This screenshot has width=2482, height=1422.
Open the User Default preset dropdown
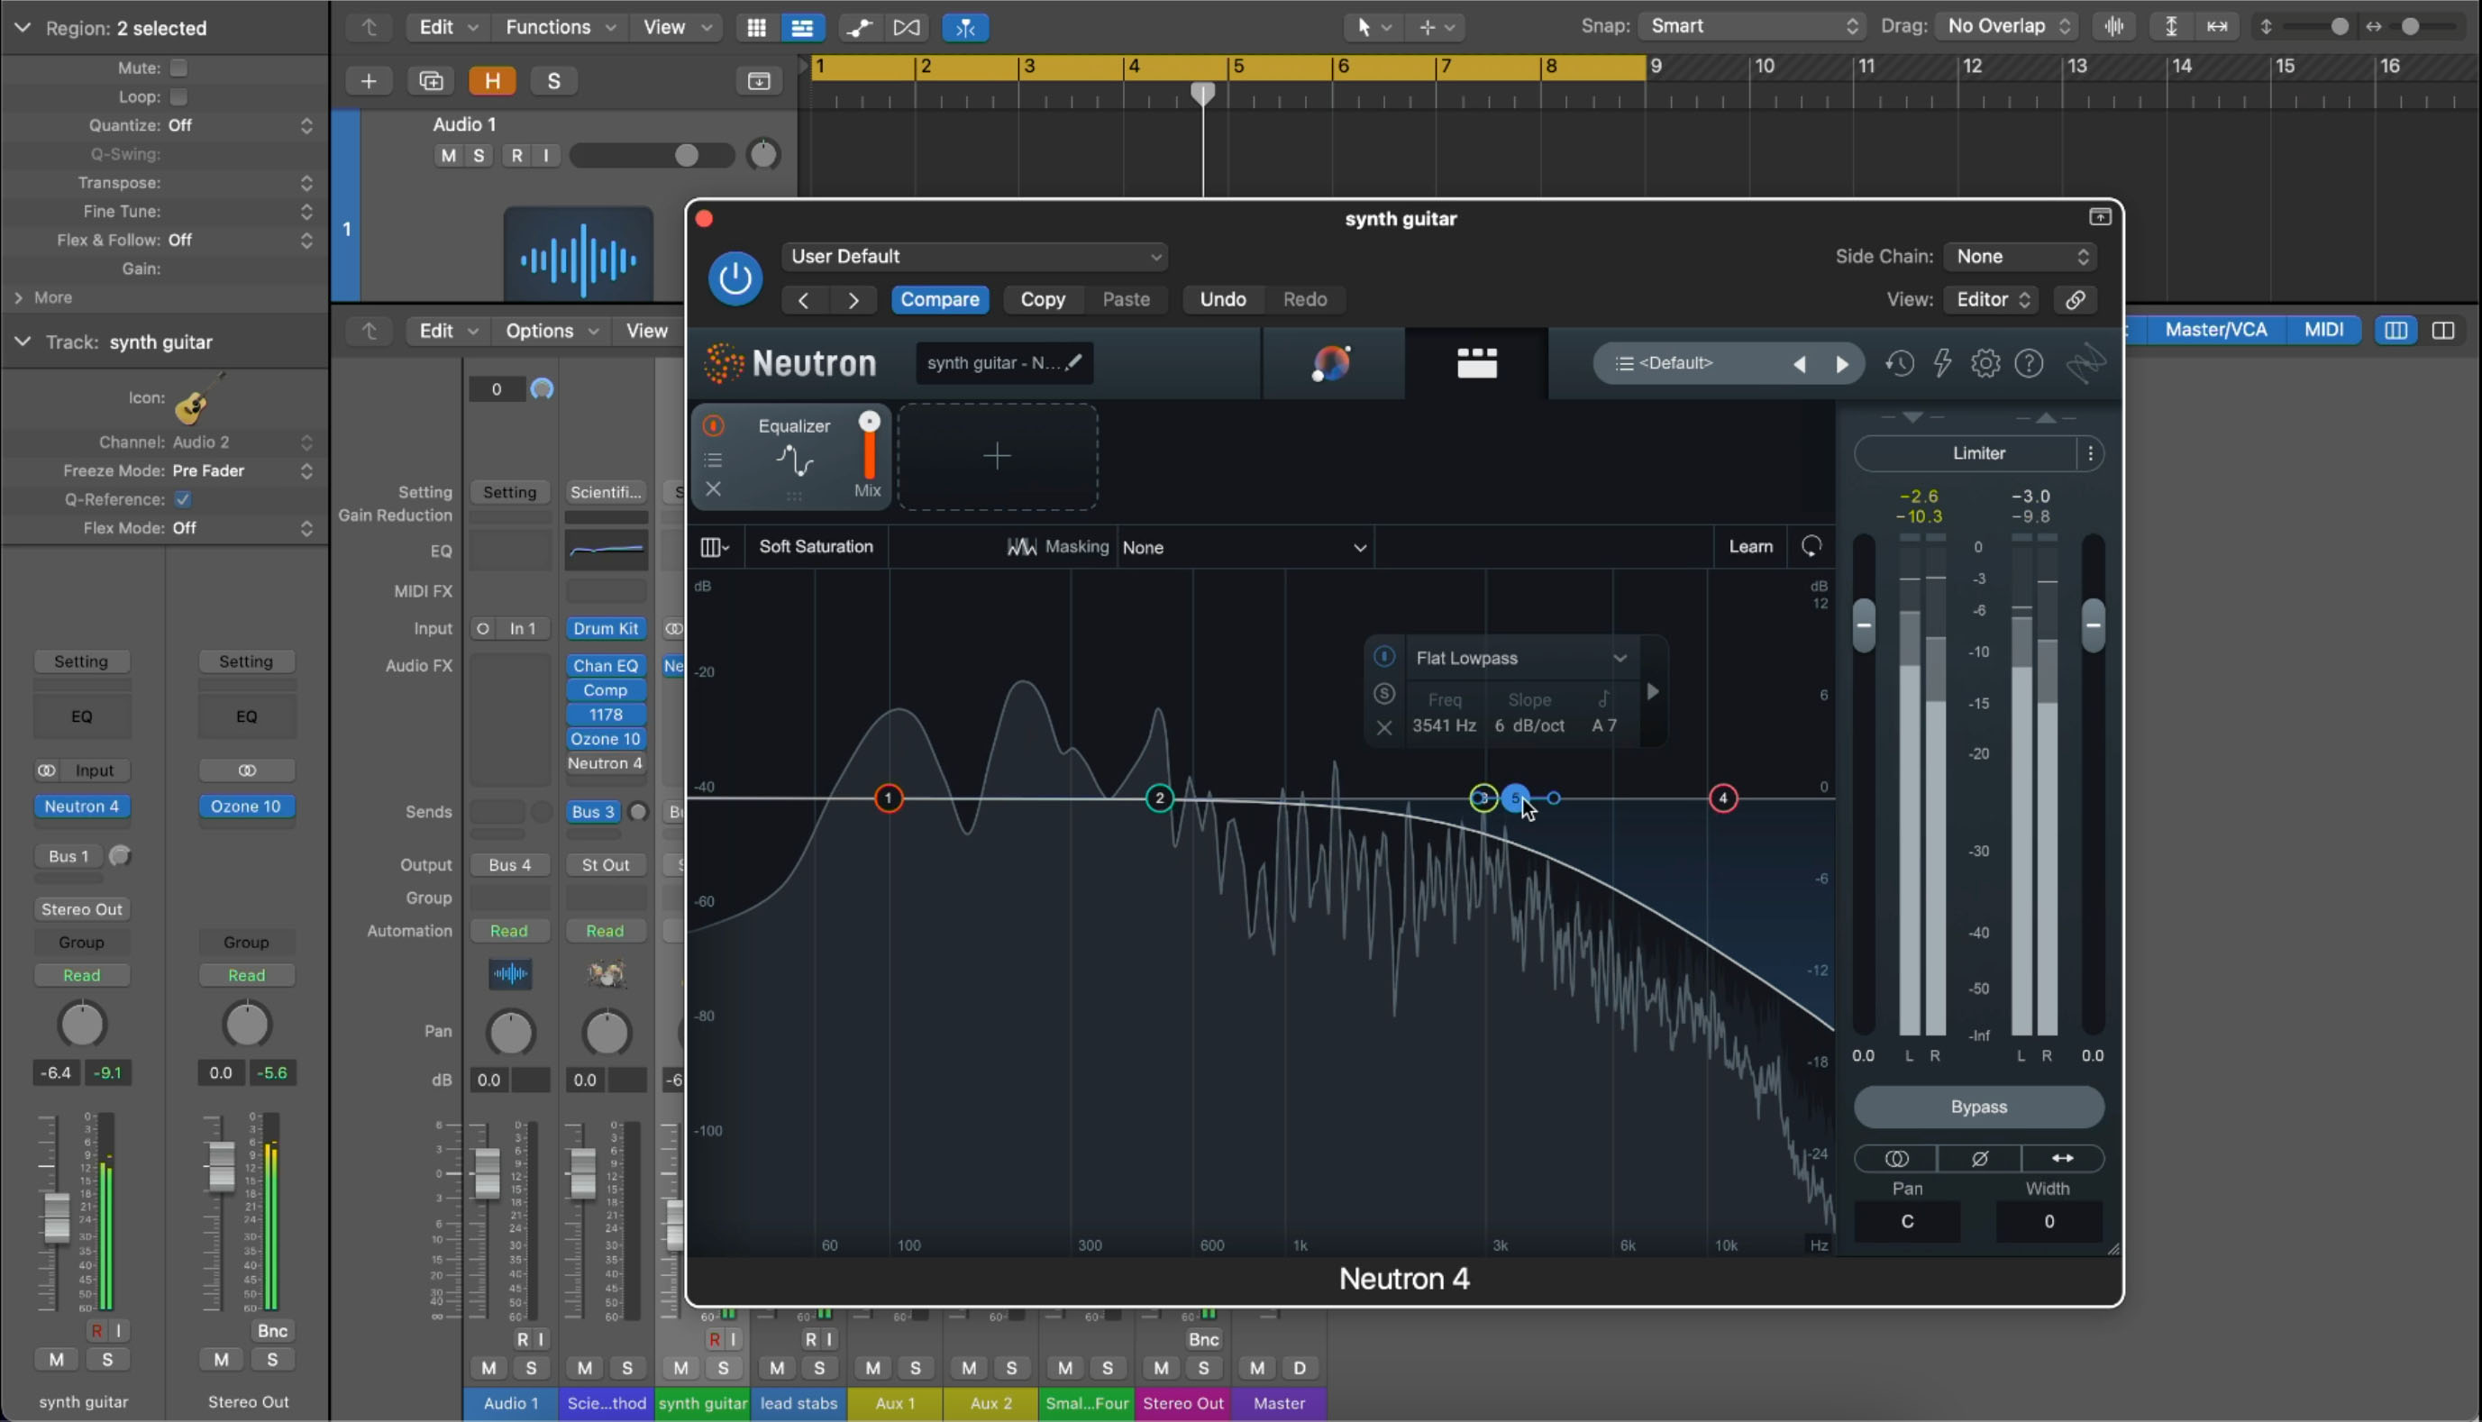click(x=974, y=256)
